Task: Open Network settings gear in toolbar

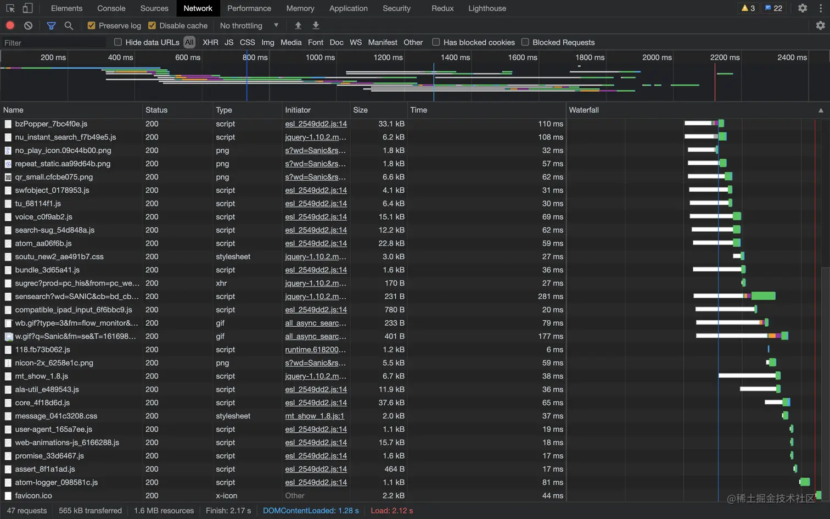Action: pyautogui.click(x=820, y=25)
